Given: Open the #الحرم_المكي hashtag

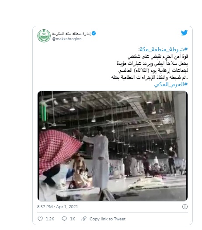Looking at the screenshot, I should pyautogui.click(x=171, y=84).
